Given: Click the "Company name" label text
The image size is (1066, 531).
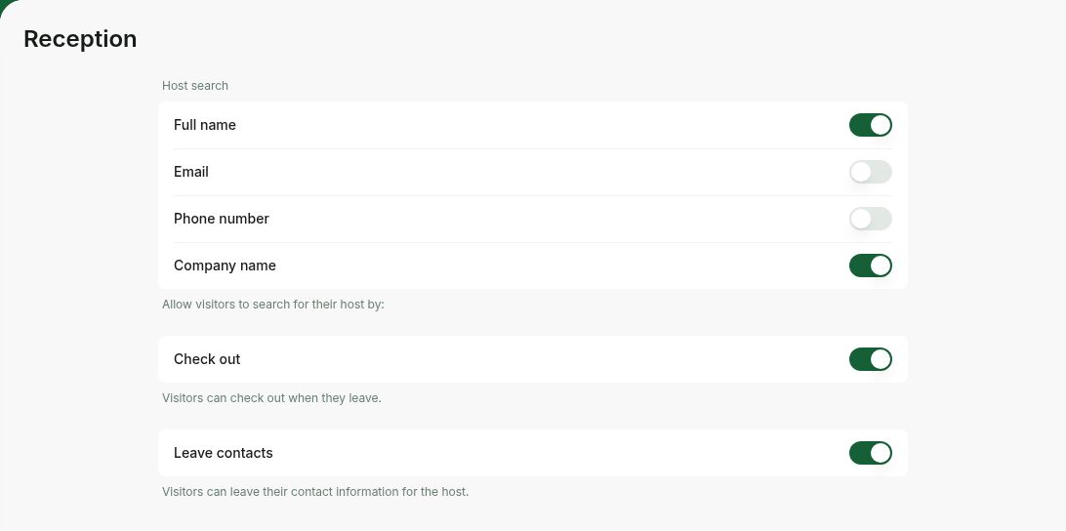Looking at the screenshot, I should coord(225,265).
